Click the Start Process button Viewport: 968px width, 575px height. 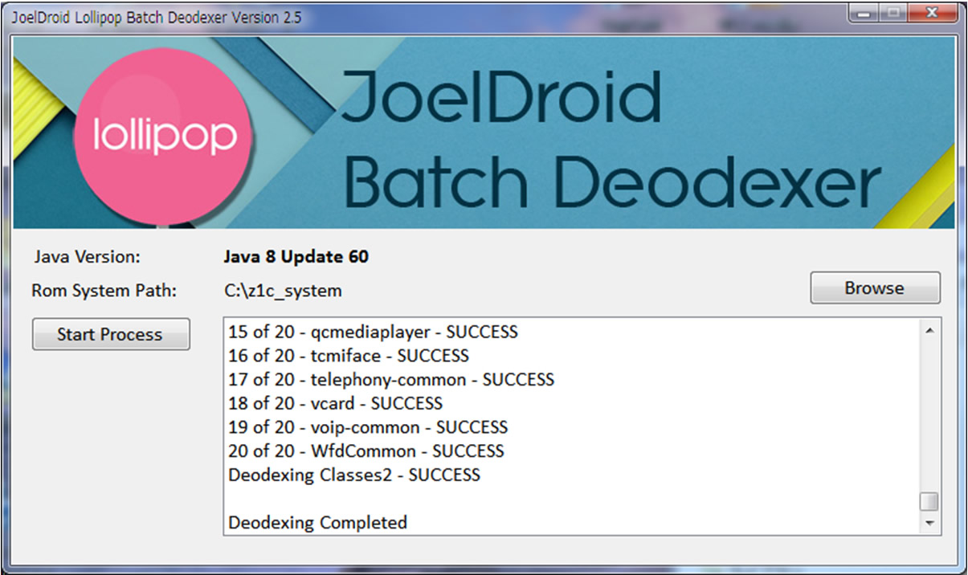tap(111, 335)
